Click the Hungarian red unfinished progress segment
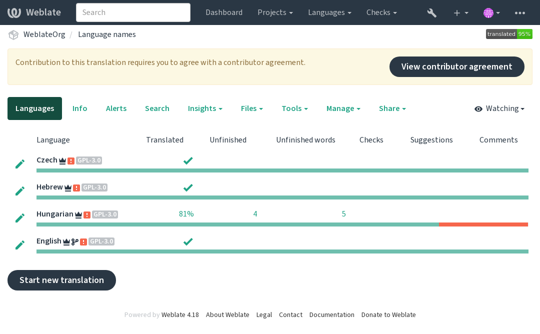The height and width of the screenshot is (334, 540). (483, 224)
